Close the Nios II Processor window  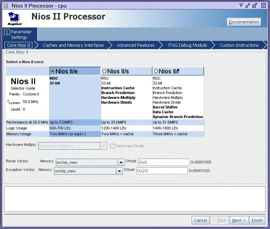tap(263, 5)
